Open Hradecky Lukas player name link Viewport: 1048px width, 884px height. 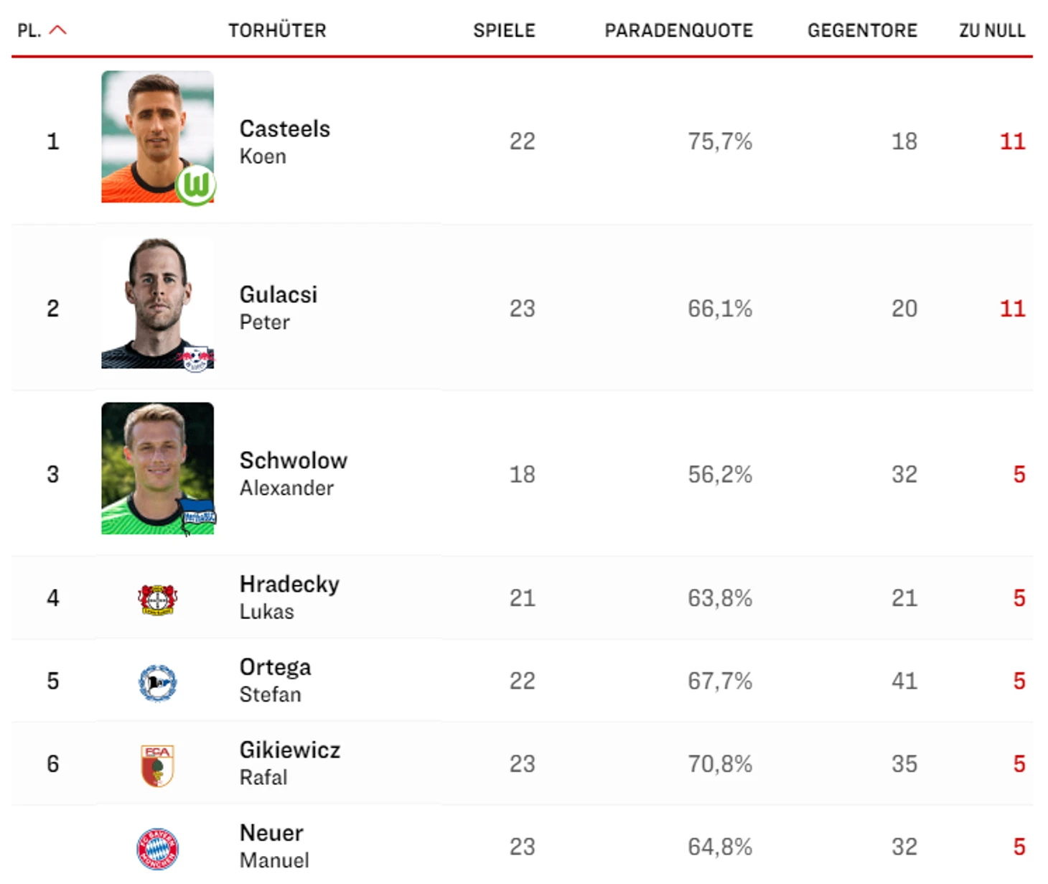pos(289,597)
